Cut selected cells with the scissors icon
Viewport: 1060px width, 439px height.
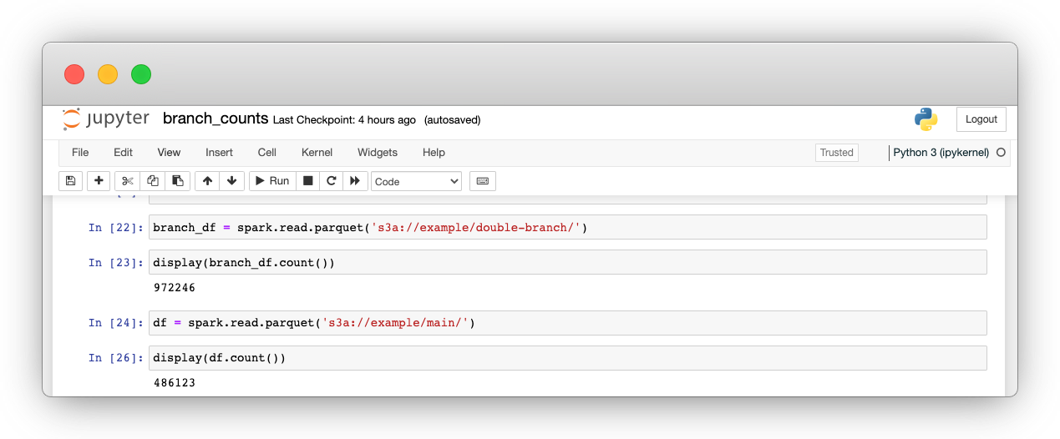point(127,181)
